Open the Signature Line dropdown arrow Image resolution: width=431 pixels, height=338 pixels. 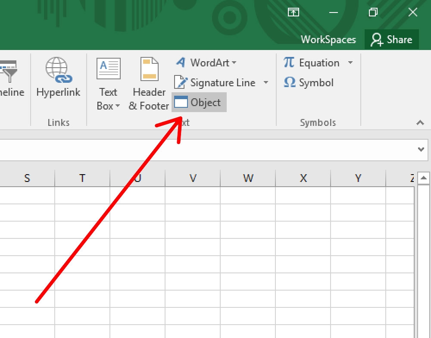[x=266, y=82]
